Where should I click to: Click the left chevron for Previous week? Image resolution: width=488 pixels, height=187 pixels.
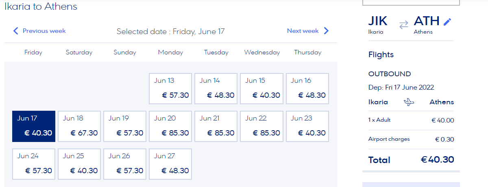pyautogui.click(x=16, y=31)
